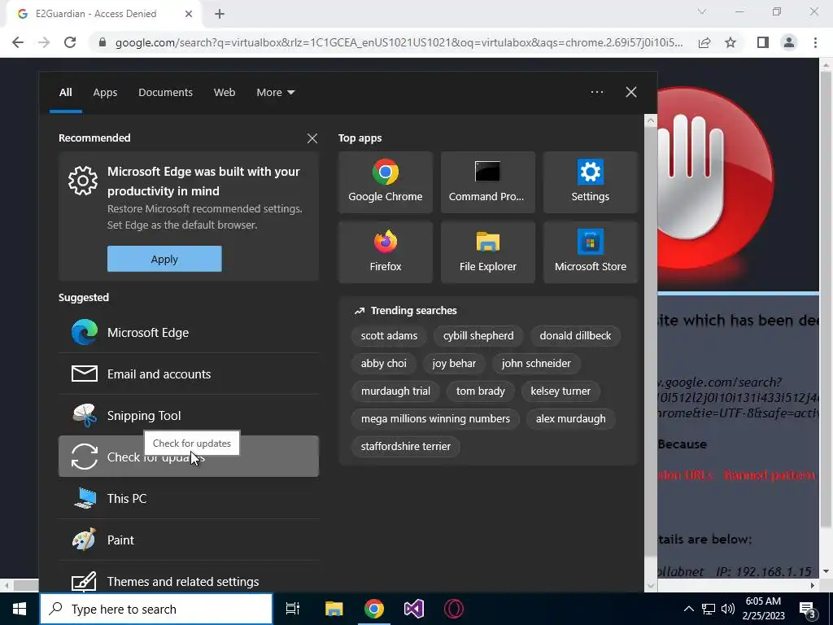
Task: Open Chrome three-dot menu
Action: pyautogui.click(x=815, y=42)
